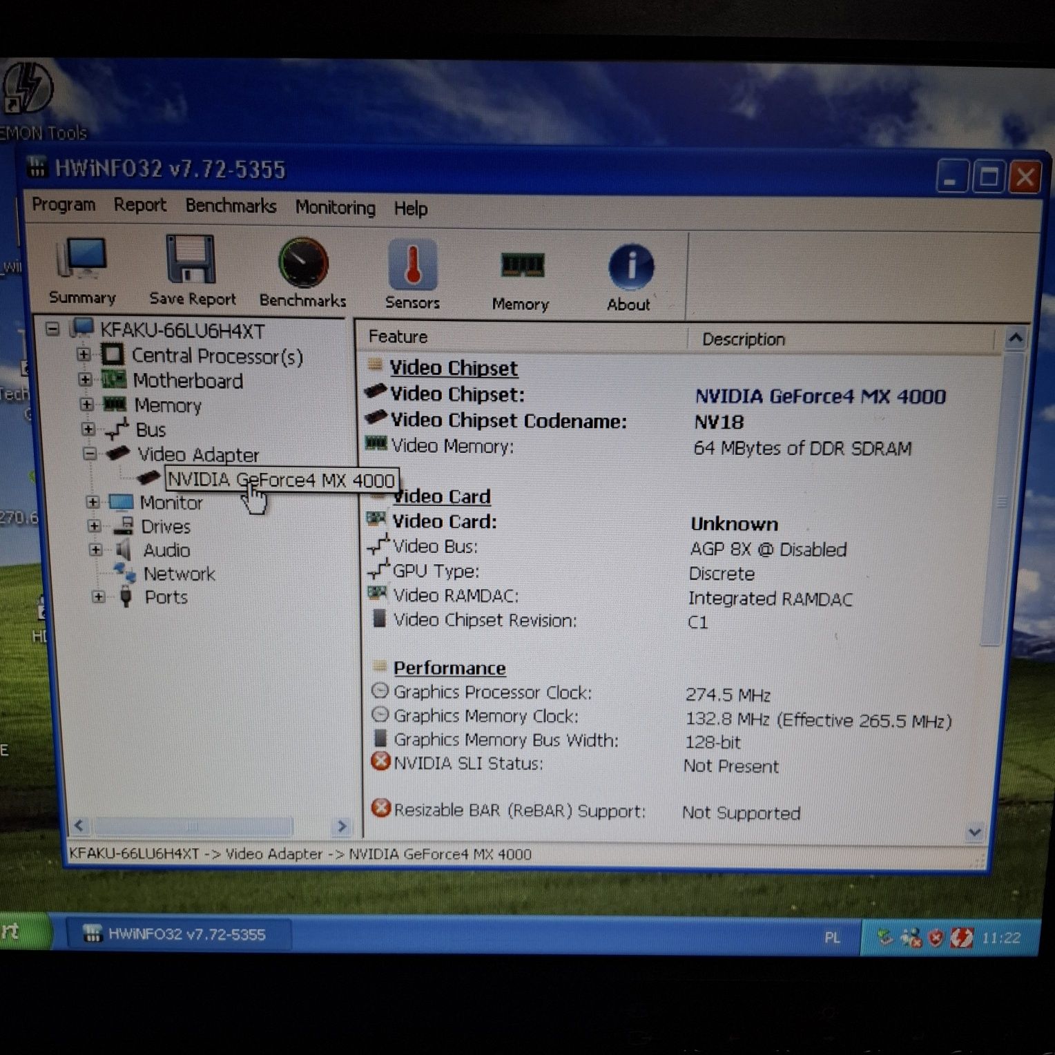Click the Memory tree node icon
This screenshot has height=1055, width=1055.
(x=115, y=404)
